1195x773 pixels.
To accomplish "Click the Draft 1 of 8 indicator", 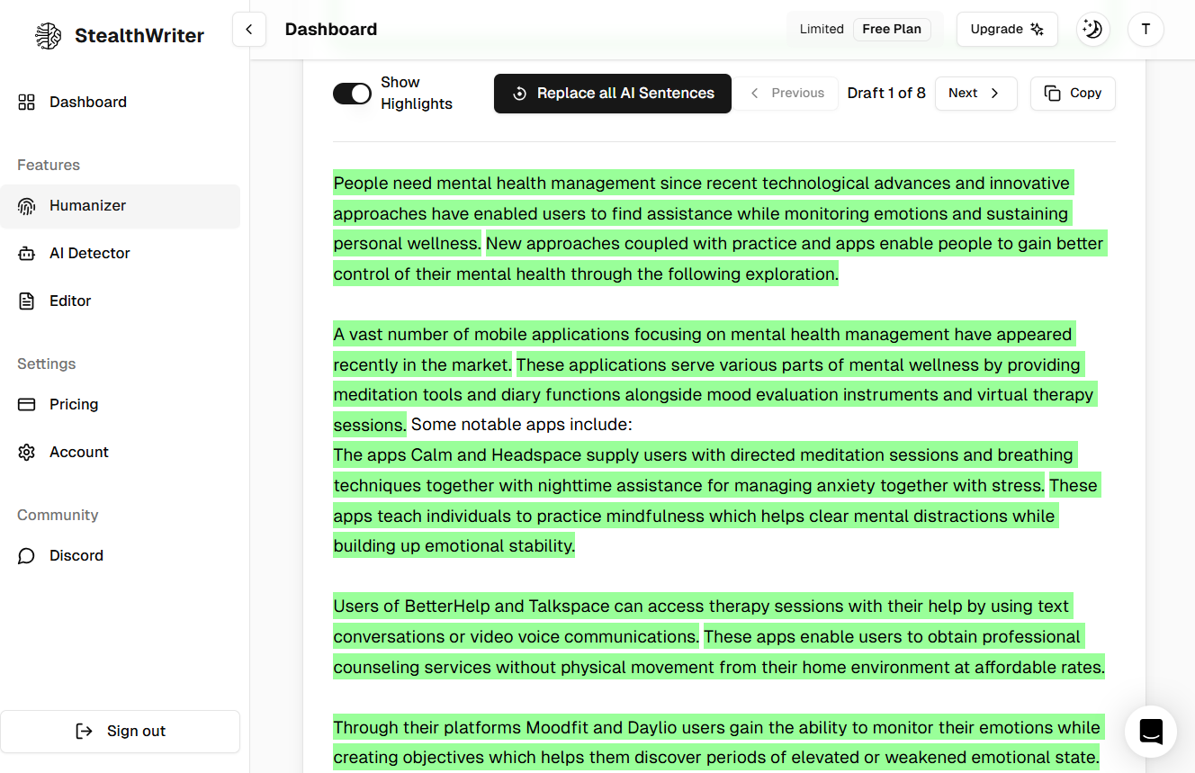I will point(886,93).
